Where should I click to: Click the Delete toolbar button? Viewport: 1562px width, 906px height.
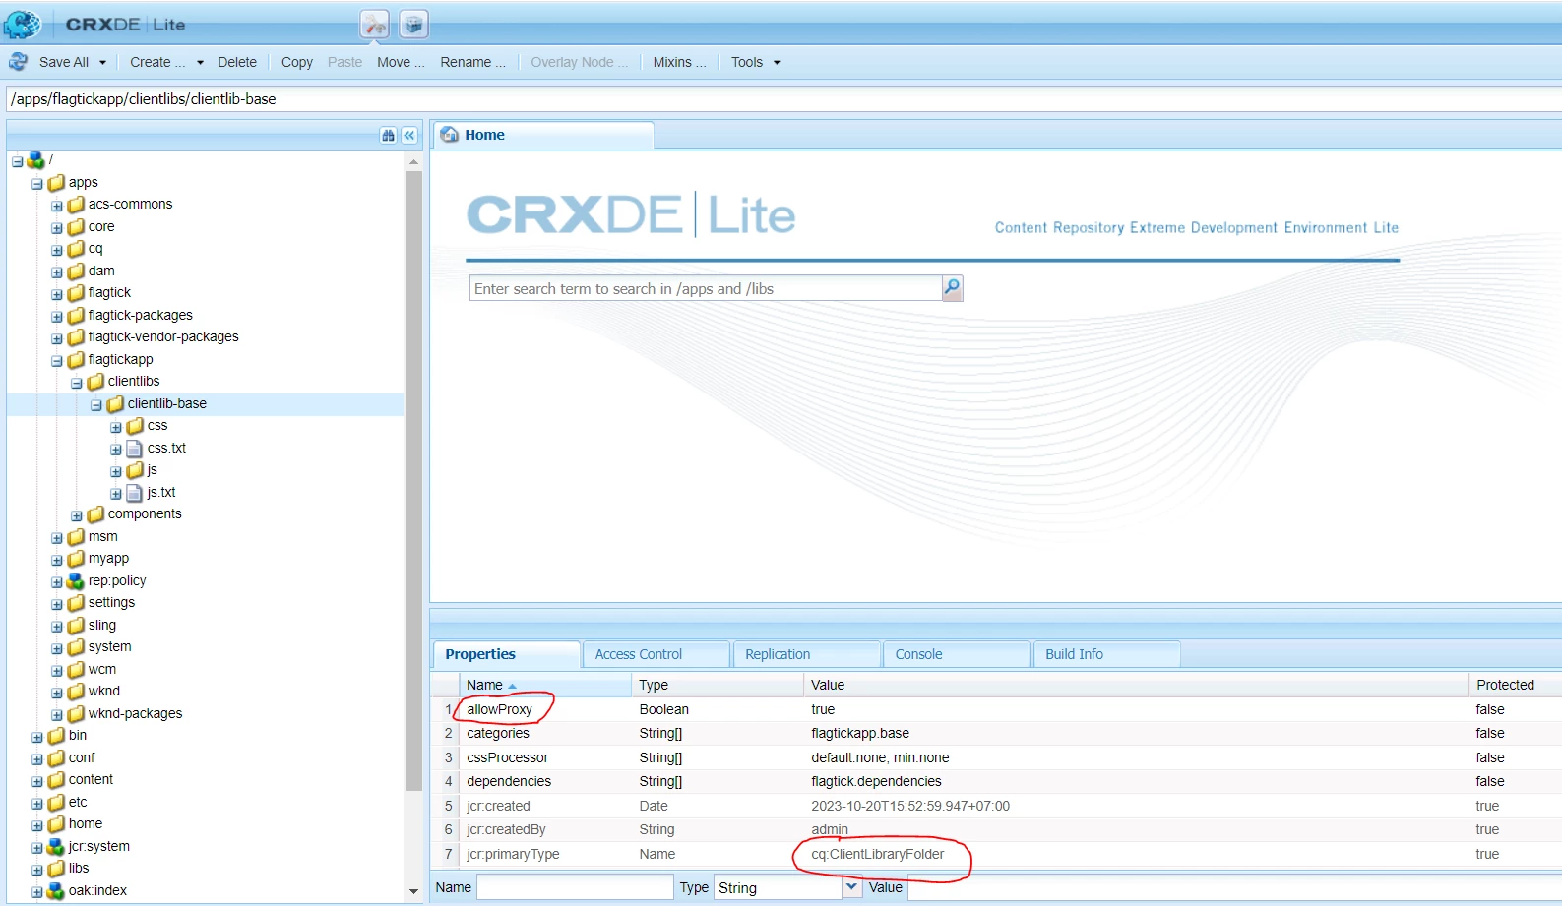coord(237,62)
